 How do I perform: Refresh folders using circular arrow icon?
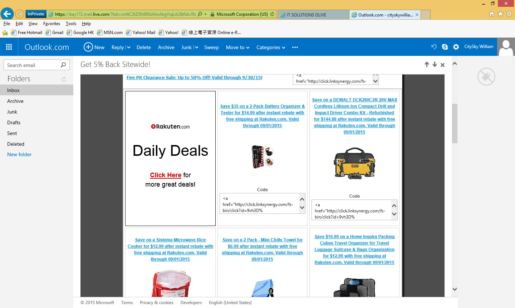click(x=64, y=79)
